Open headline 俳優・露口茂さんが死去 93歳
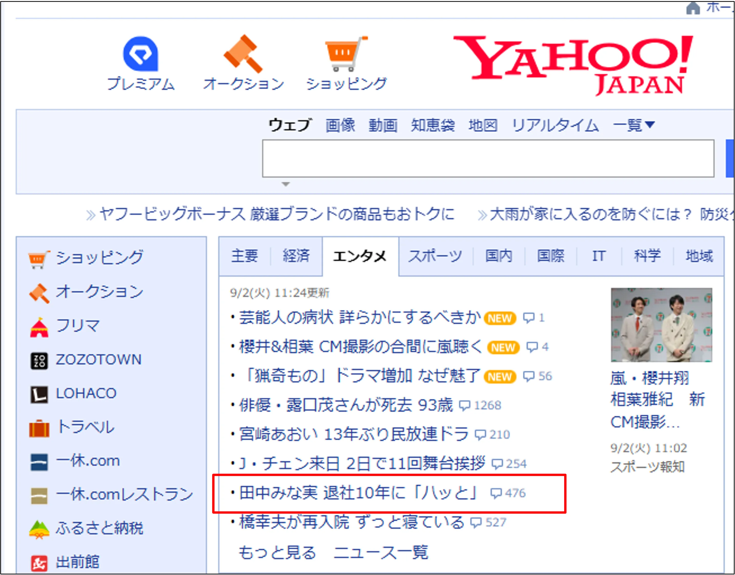The height and width of the screenshot is (575, 735). click(x=346, y=405)
